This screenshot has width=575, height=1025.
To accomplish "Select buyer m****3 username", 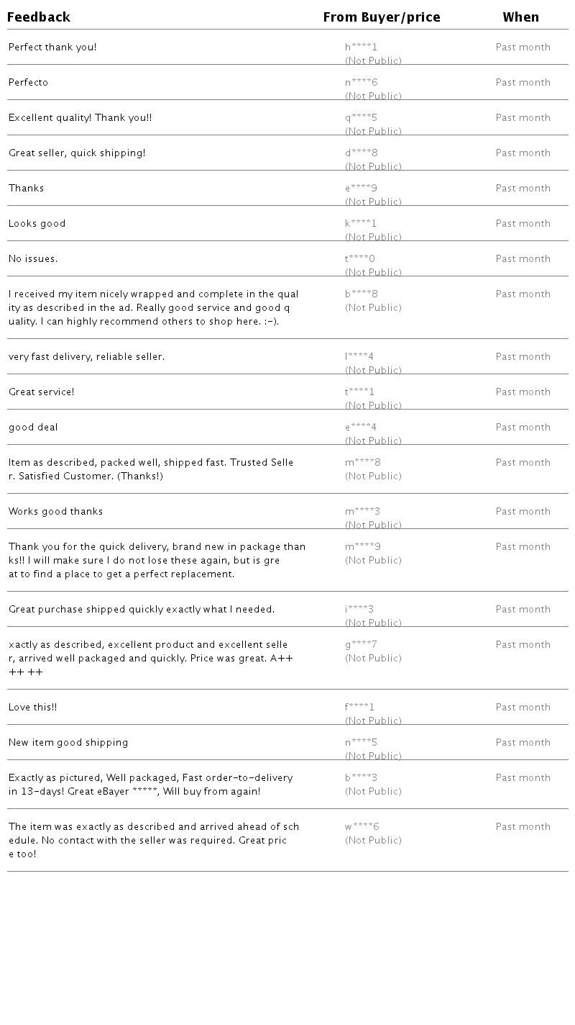I will pos(362,512).
